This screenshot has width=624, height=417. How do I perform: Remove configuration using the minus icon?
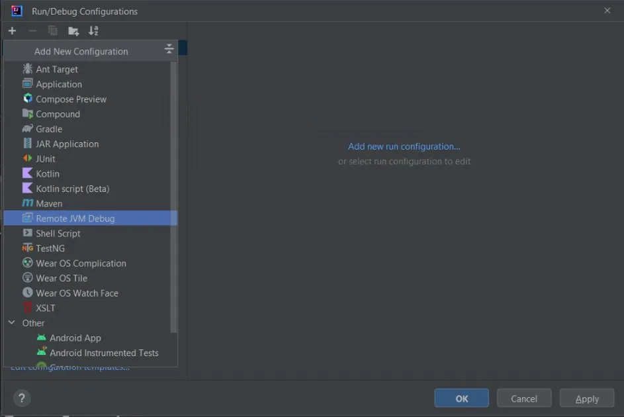pos(32,30)
